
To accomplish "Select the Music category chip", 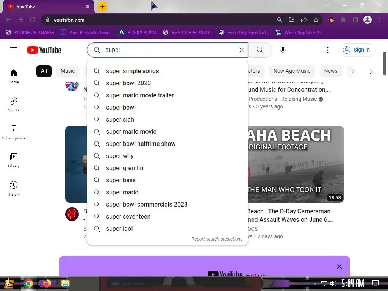I will click(x=68, y=71).
